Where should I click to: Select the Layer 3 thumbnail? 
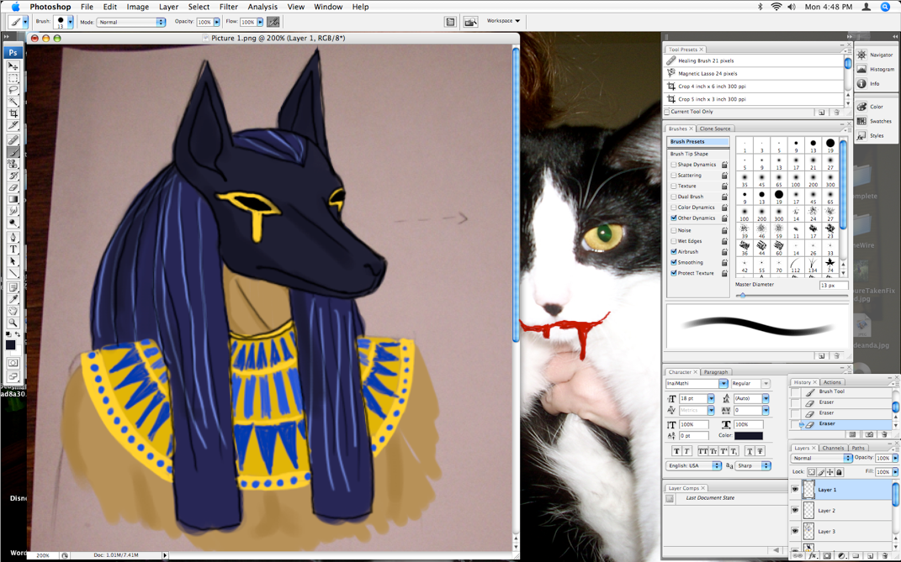(808, 531)
